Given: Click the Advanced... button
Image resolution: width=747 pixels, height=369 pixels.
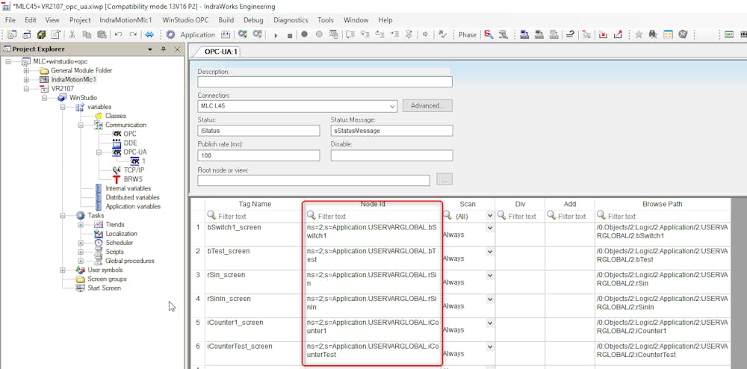Looking at the screenshot, I should [427, 106].
